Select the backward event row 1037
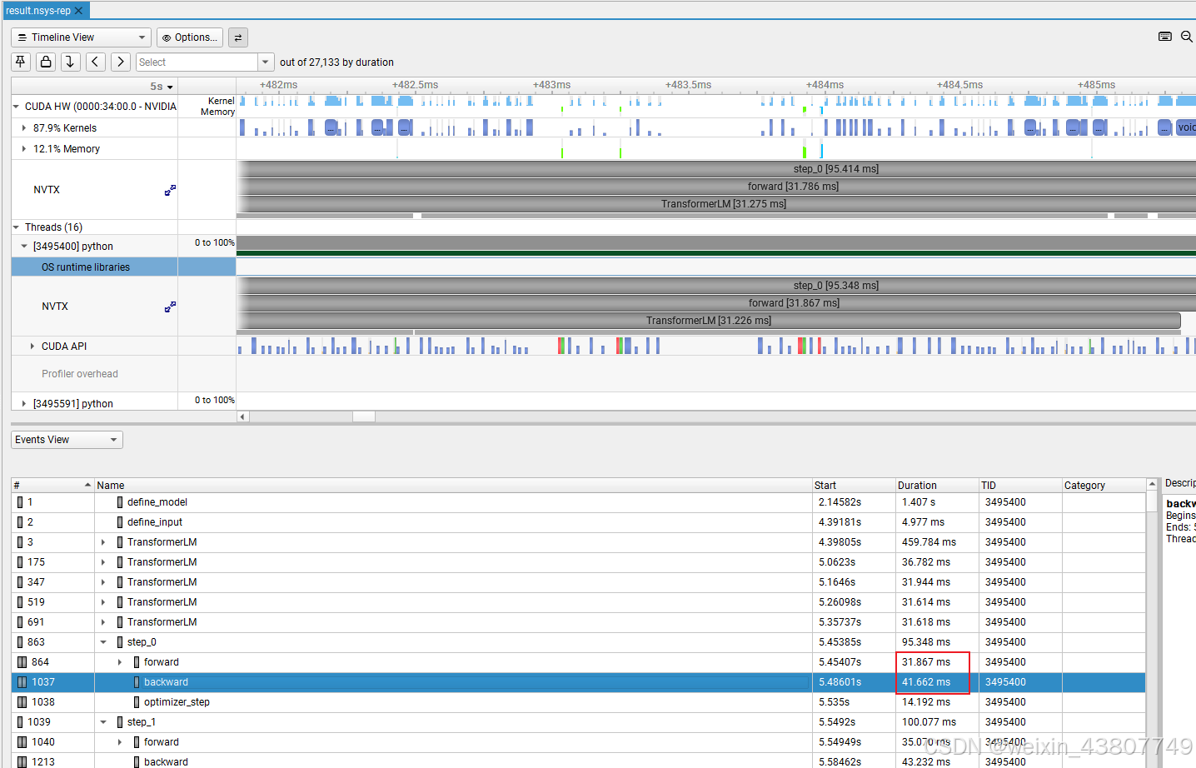1196x768 pixels. point(578,682)
